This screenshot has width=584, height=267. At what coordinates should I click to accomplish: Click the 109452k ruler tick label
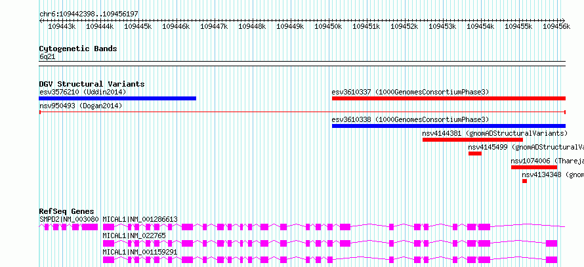[404, 26]
